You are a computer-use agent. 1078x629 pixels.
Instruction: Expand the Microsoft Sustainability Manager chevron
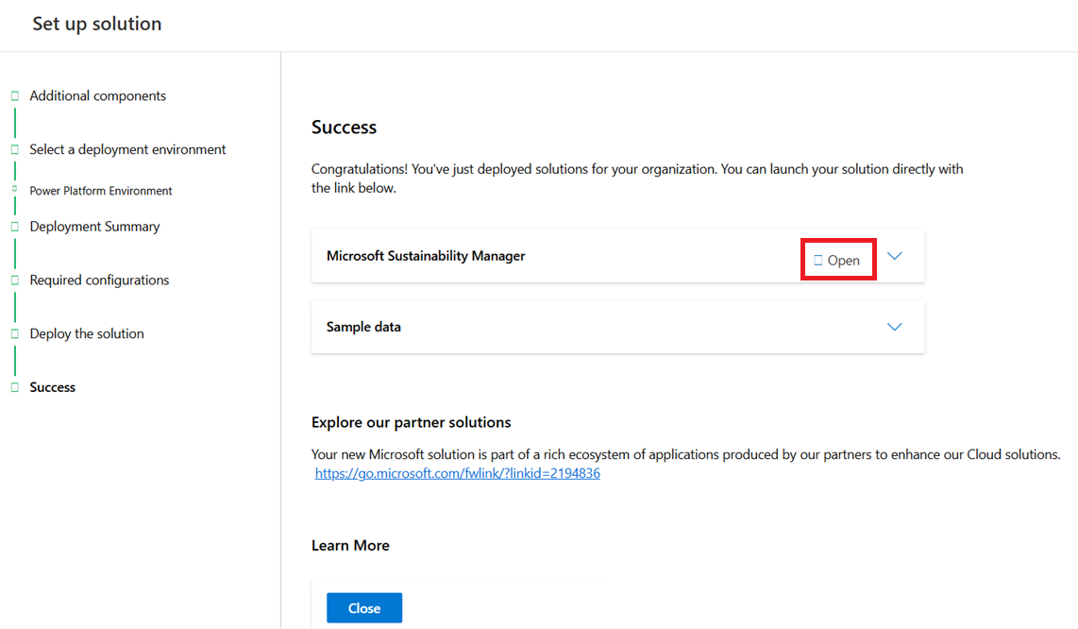pos(895,256)
